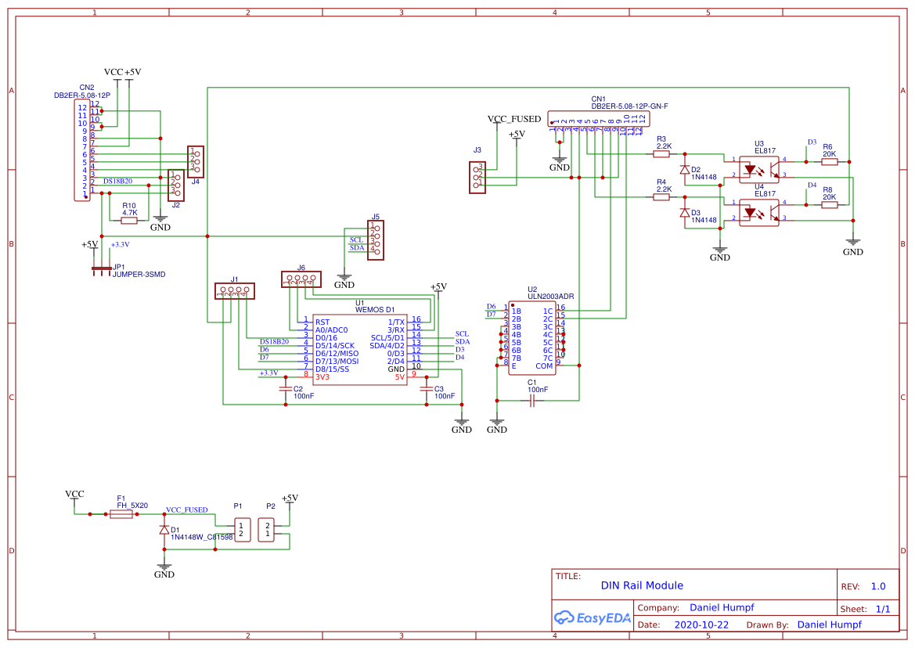The height and width of the screenshot is (648, 915).
Task: Click 'DIN Rail Module' title text
Action: click(x=642, y=585)
